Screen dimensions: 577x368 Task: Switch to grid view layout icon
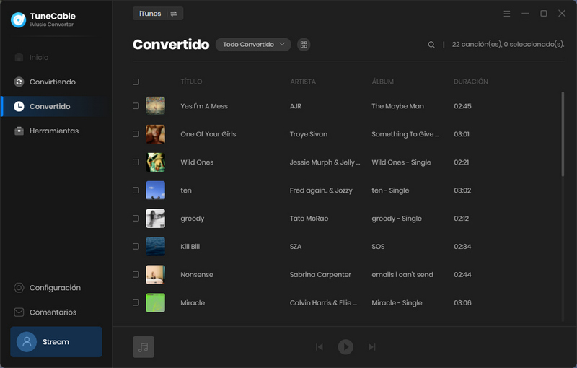(304, 45)
